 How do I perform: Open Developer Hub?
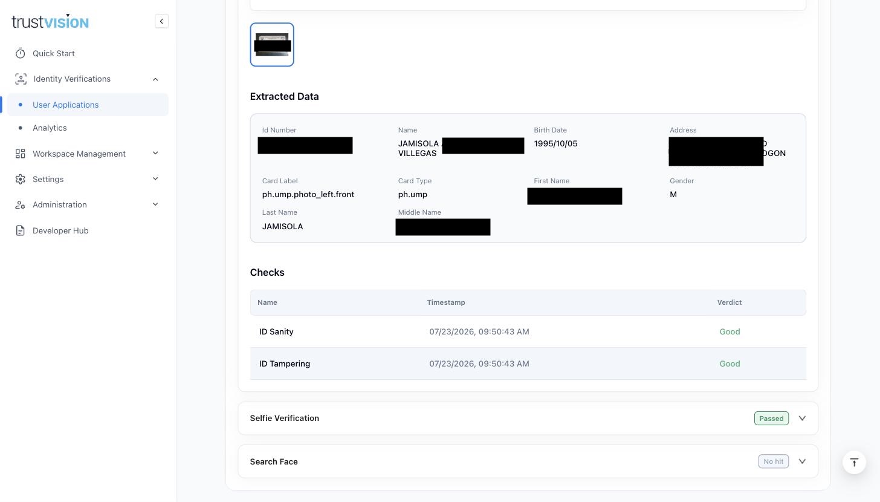[x=60, y=230]
